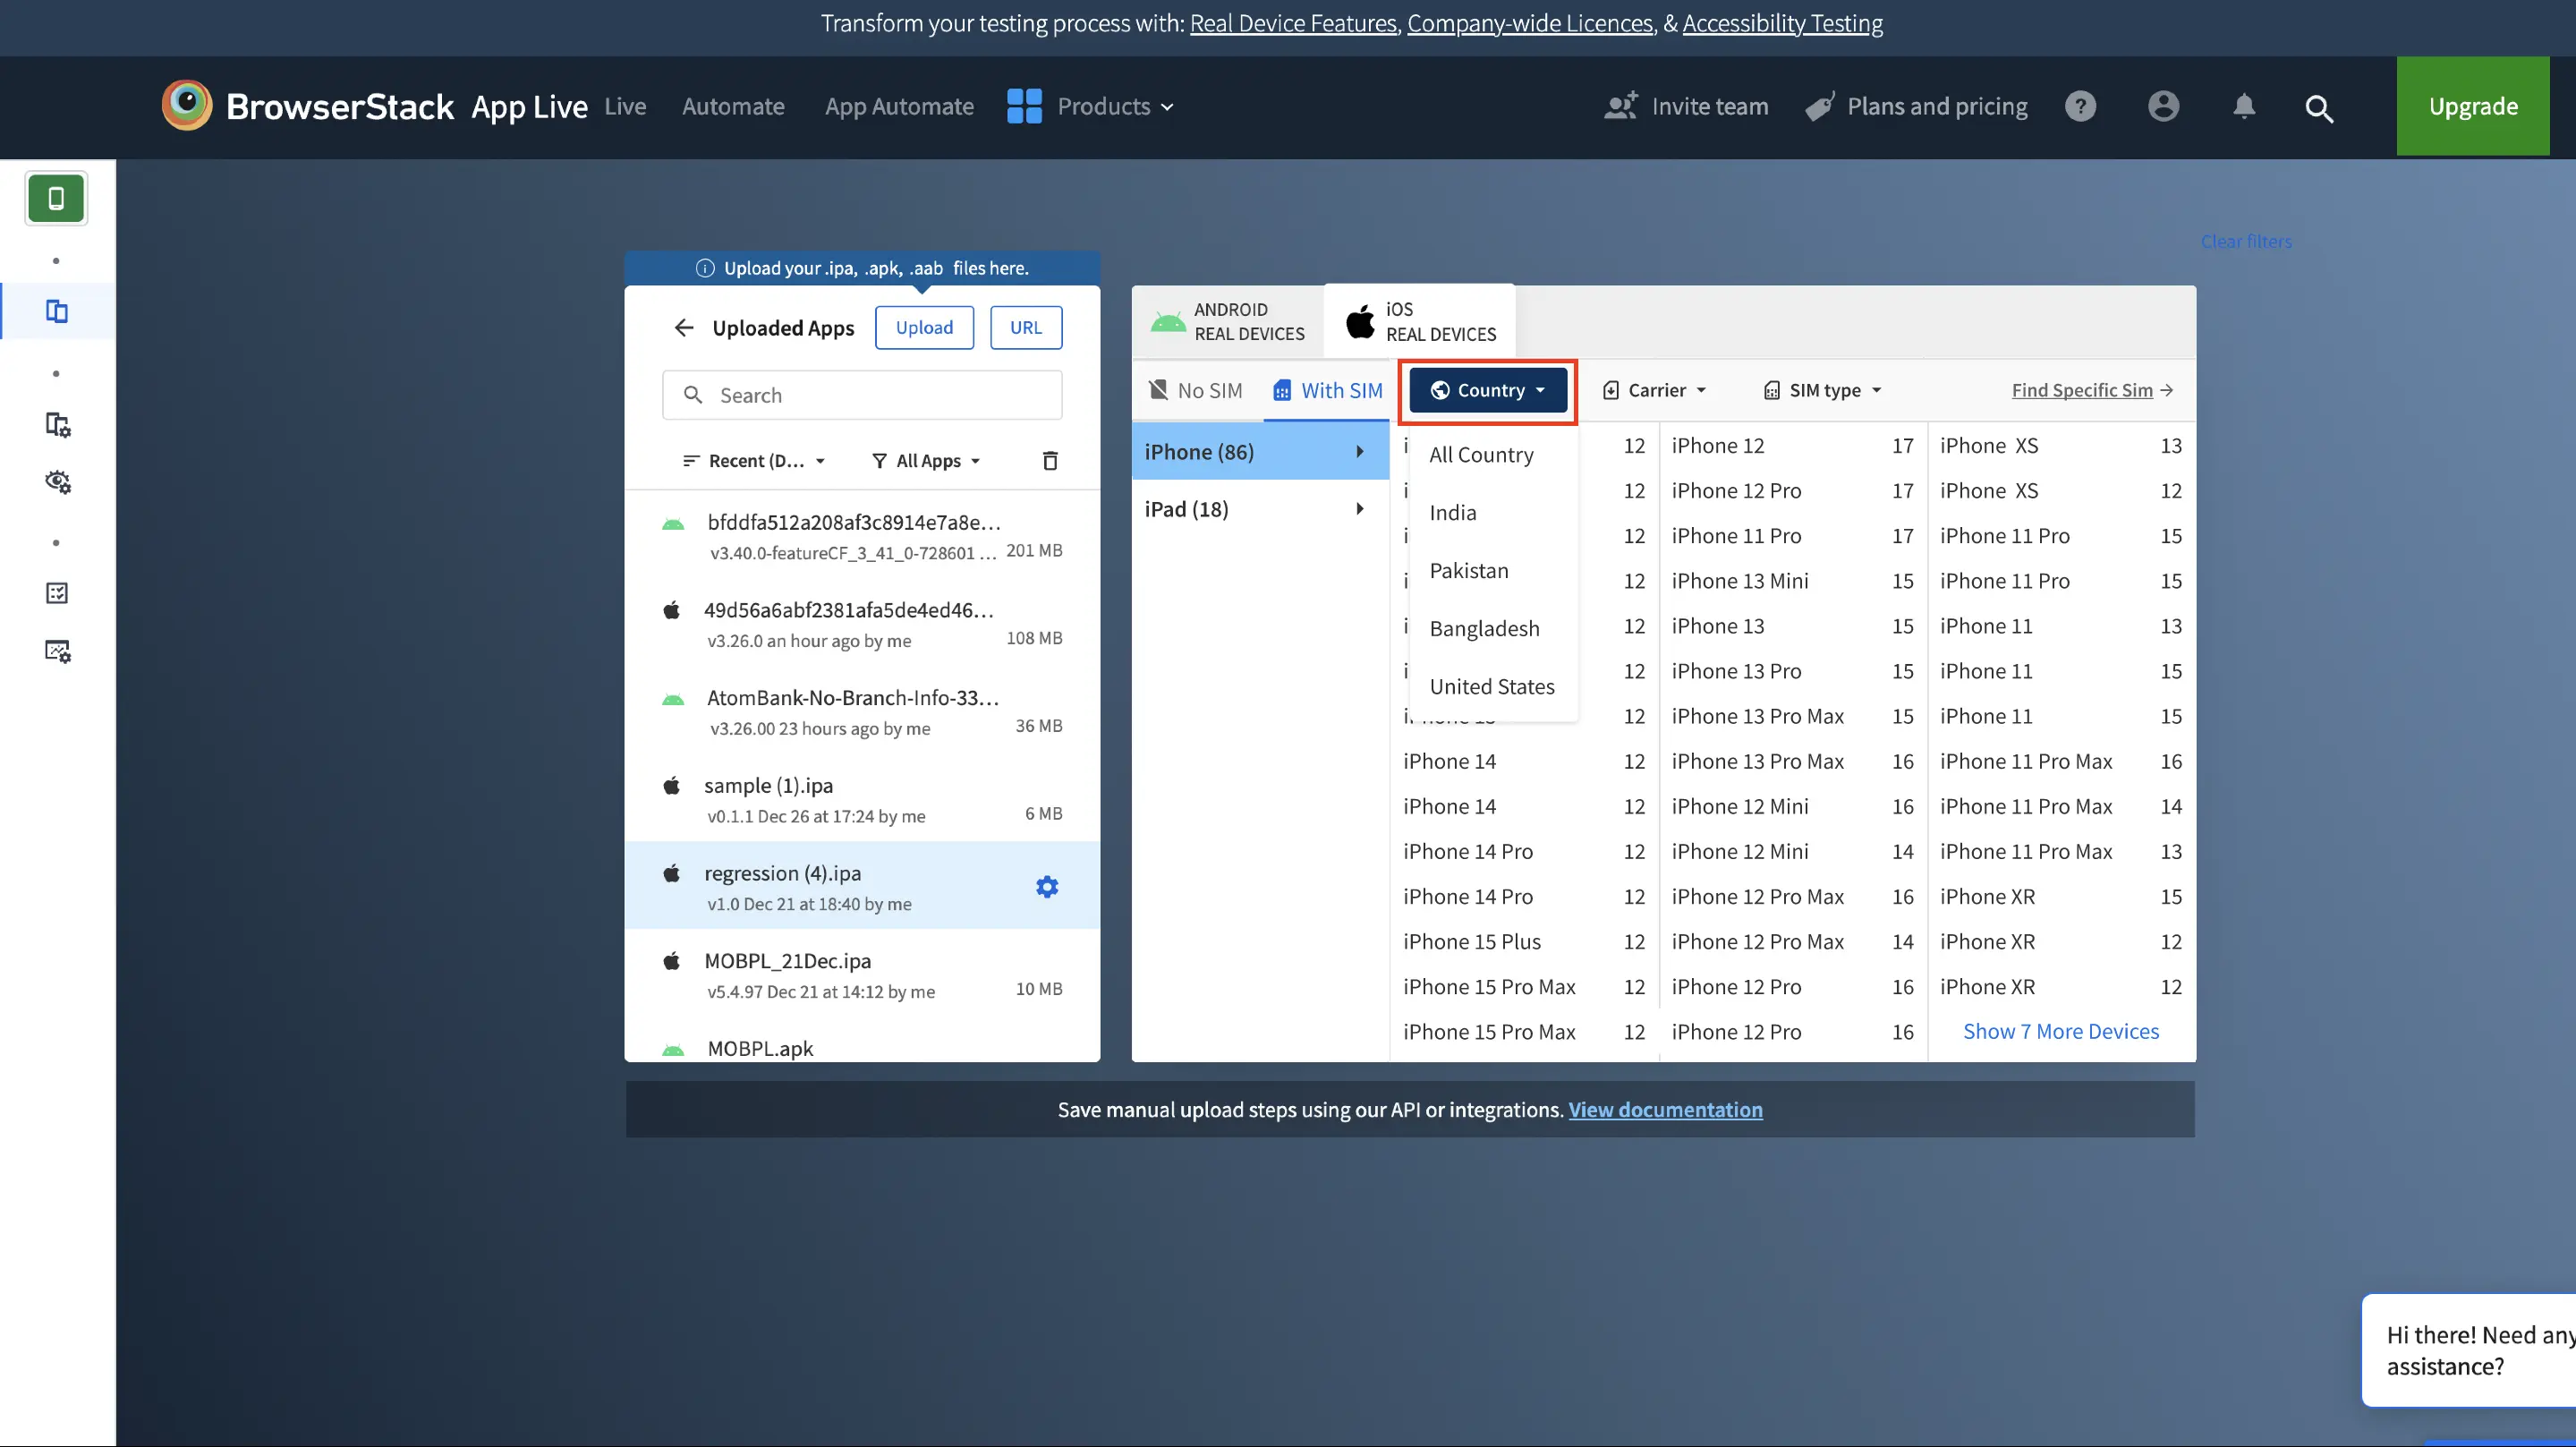This screenshot has height=1447, width=2576.
Task: Click the green device icon in sidebar
Action: [x=56, y=198]
